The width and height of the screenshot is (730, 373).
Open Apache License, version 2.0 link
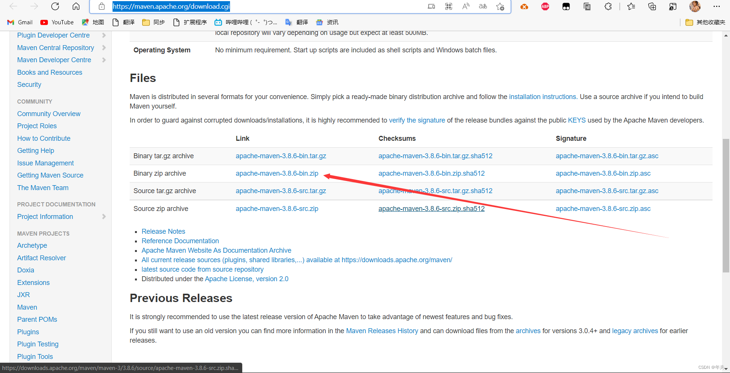click(246, 279)
